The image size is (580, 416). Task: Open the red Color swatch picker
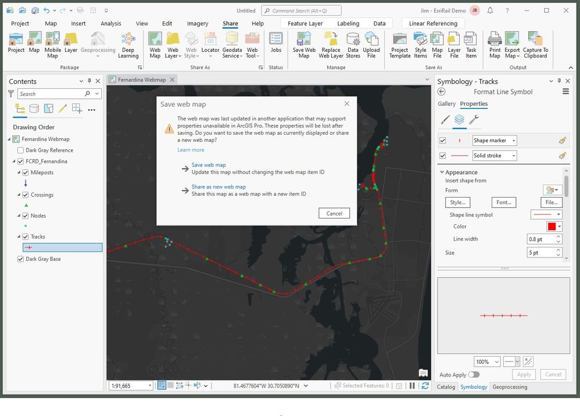[554, 227]
